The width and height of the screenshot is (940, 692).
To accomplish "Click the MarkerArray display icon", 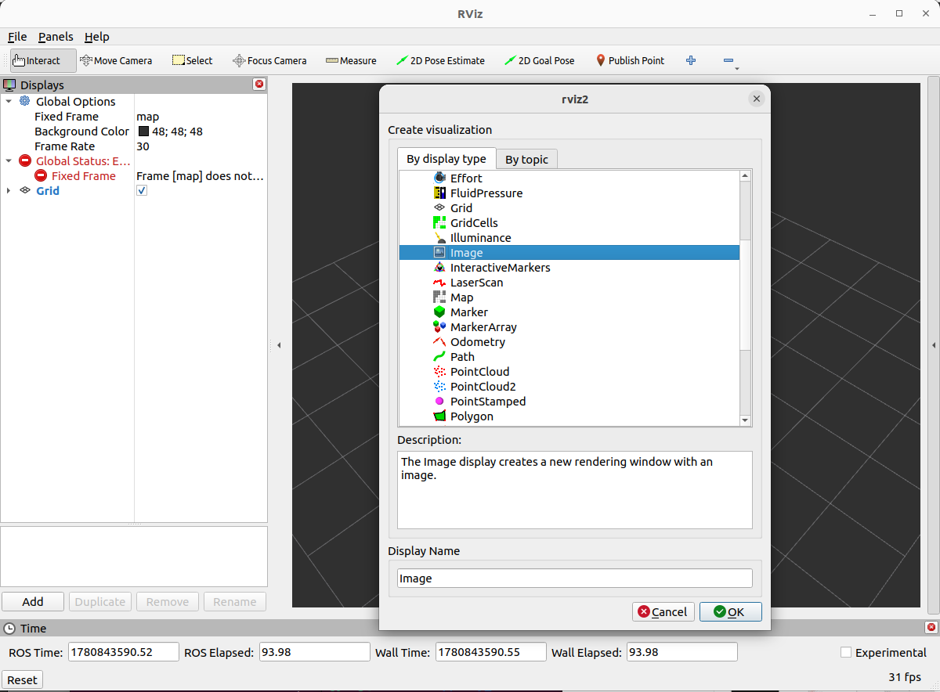I will [x=439, y=326].
